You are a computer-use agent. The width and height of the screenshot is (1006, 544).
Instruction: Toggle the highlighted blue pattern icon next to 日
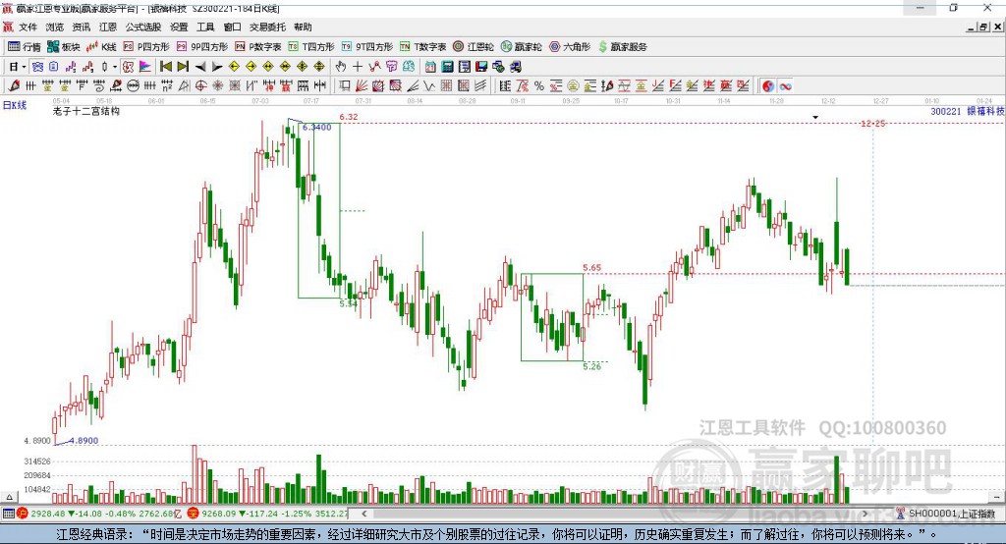point(37,67)
